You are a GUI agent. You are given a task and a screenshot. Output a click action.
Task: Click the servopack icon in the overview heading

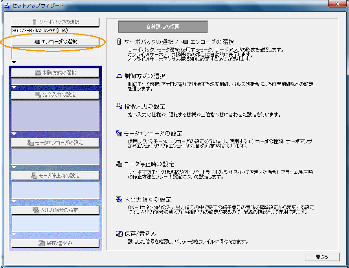pos(119,42)
